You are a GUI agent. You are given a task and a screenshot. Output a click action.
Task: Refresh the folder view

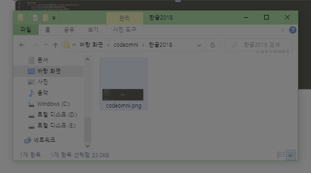[213, 45]
